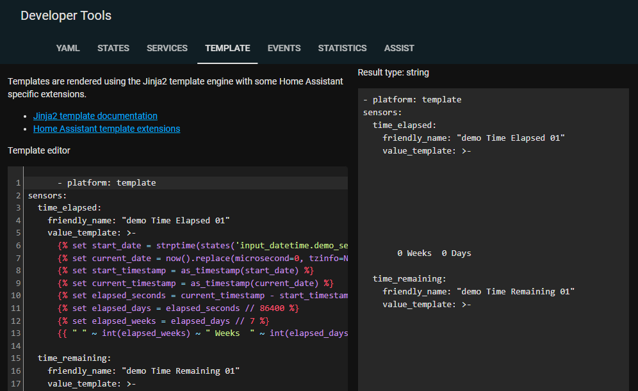The width and height of the screenshot is (638, 391).
Task: Click the strptime start_date line in editor
Action: (x=192, y=245)
